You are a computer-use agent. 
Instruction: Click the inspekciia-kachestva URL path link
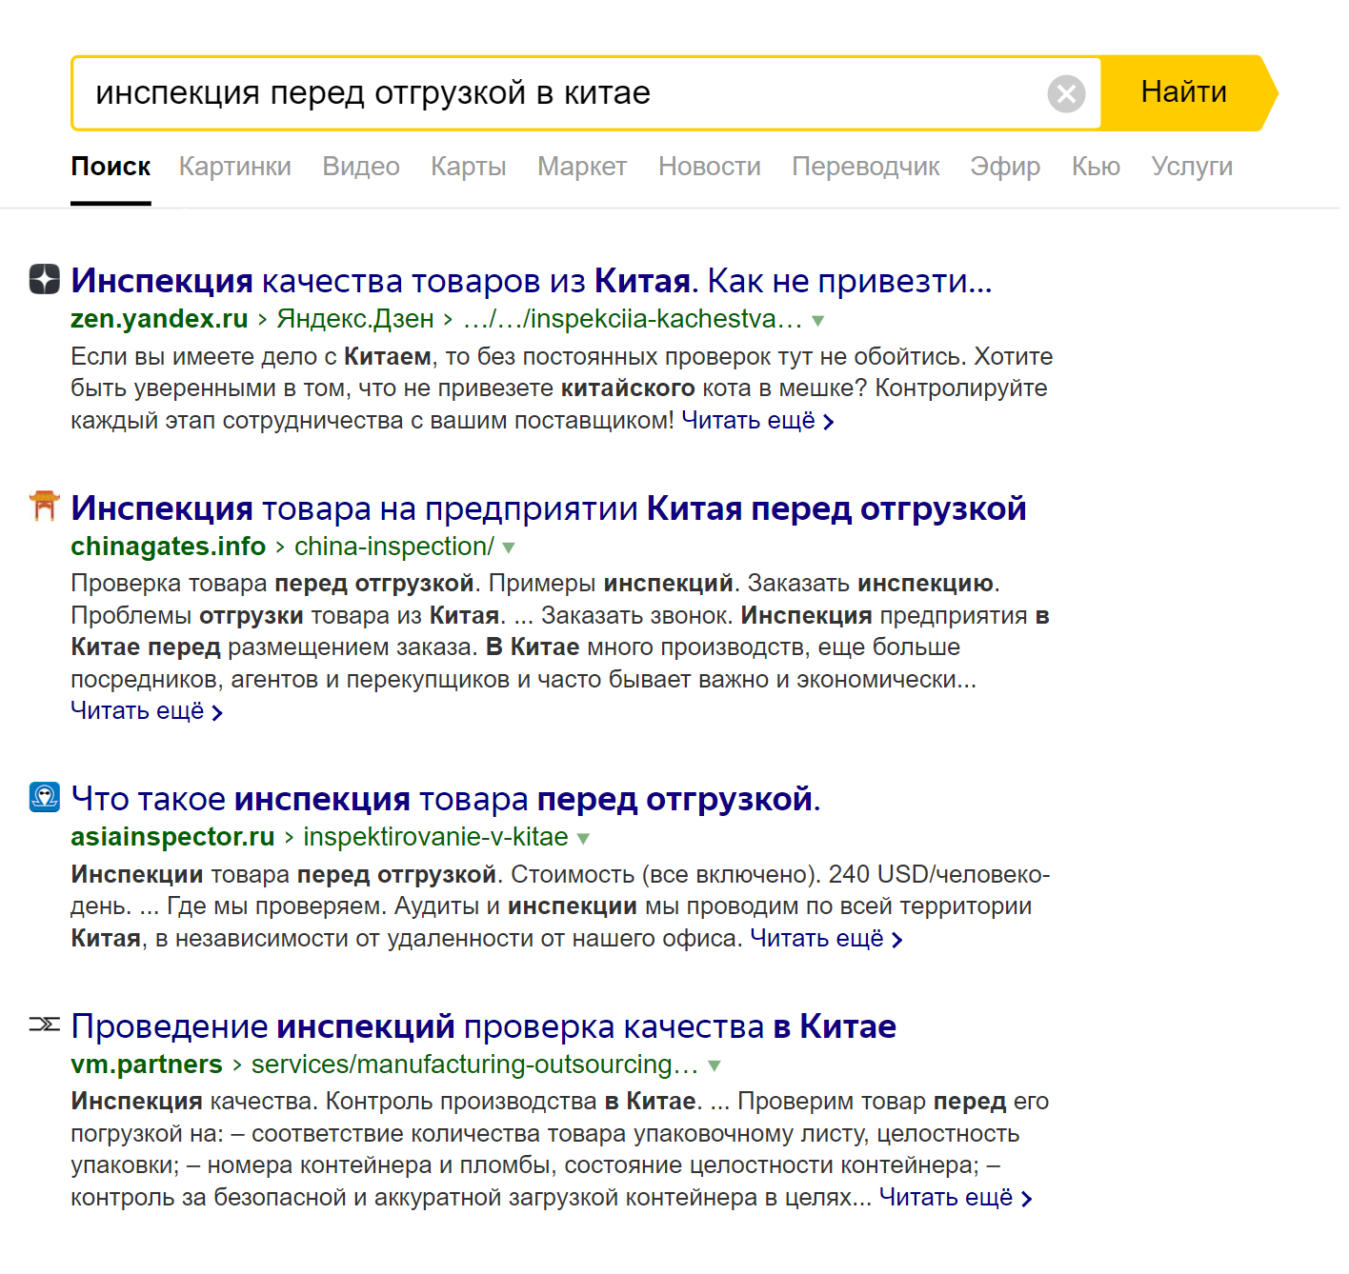pyautogui.click(x=633, y=319)
